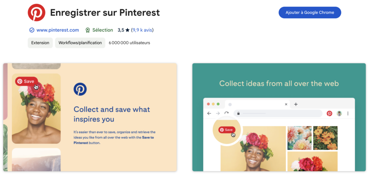
Task: Click the verified badge next to www.pinterest.com
Action: (32, 30)
